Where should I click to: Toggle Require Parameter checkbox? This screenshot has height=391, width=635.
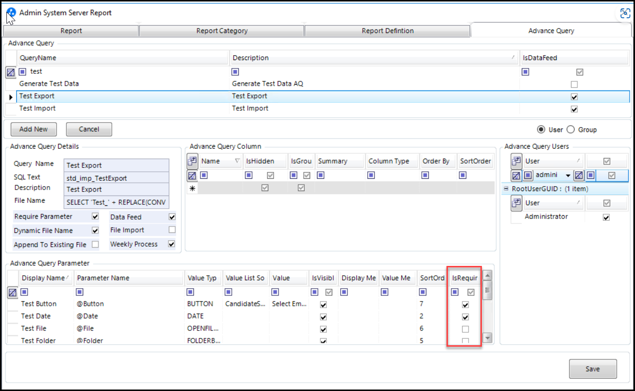[x=95, y=217]
